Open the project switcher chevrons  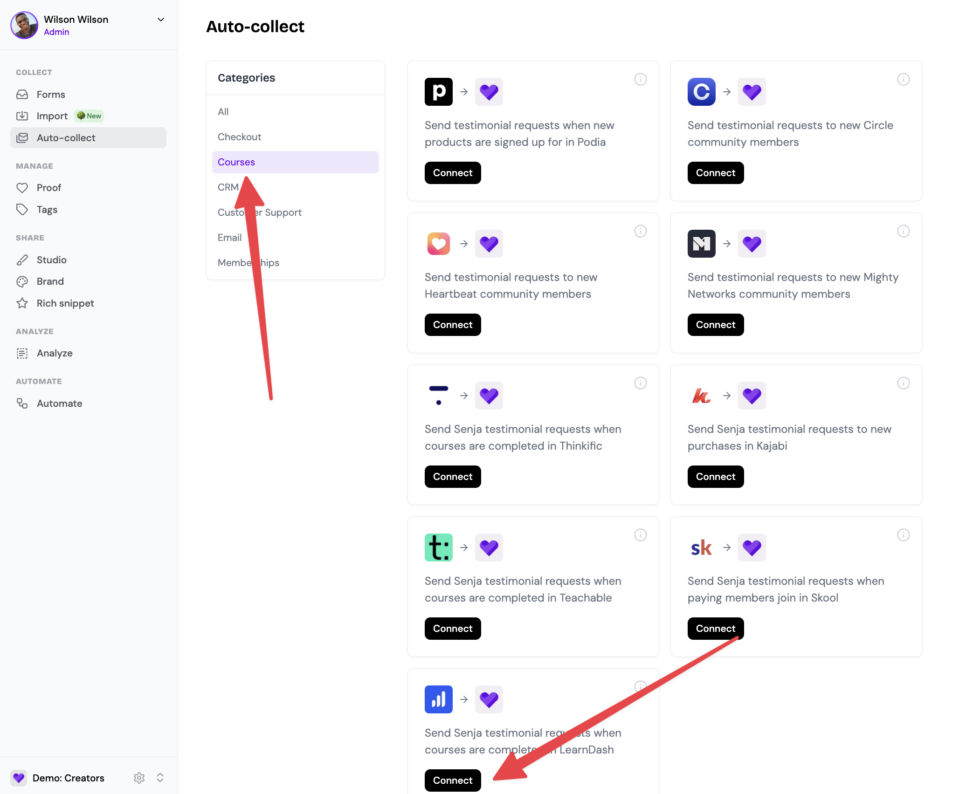tap(160, 778)
